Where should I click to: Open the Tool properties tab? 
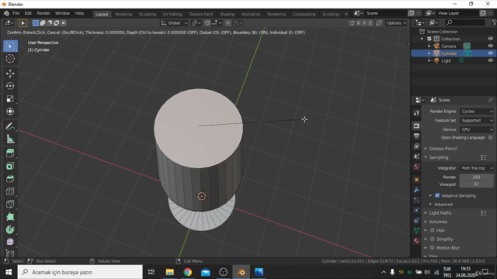[416, 113]
